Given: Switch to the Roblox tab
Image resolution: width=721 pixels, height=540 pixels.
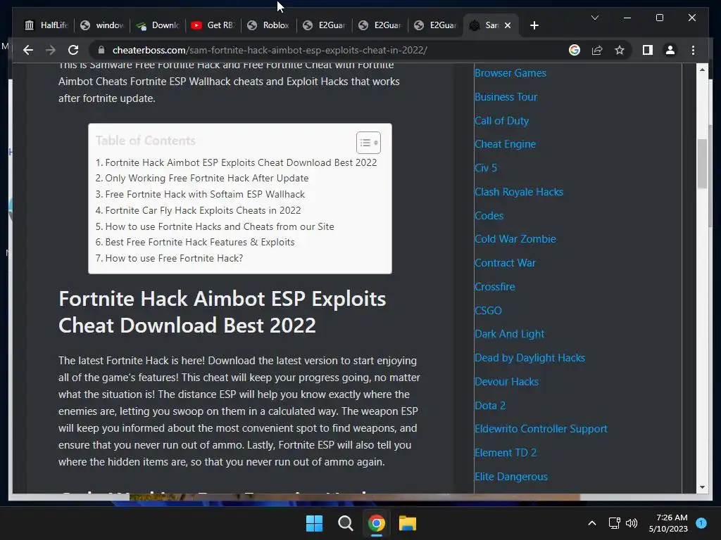Looking at the screenshot, I should 268,25.
